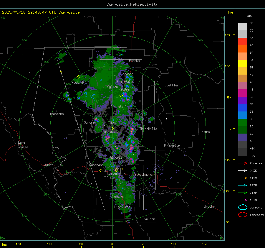Click the lightest gray swatch topping the dBZ scale
265x248 pixels.
243,27
